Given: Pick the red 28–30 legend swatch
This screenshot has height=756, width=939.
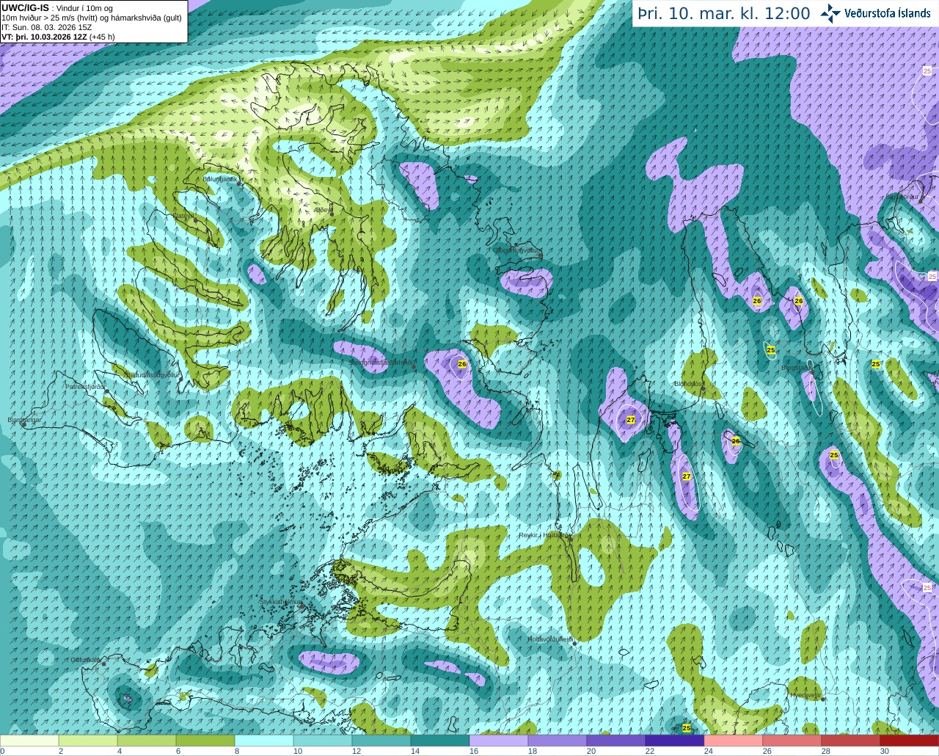Looking at the screenshot, I should point(851,741).
